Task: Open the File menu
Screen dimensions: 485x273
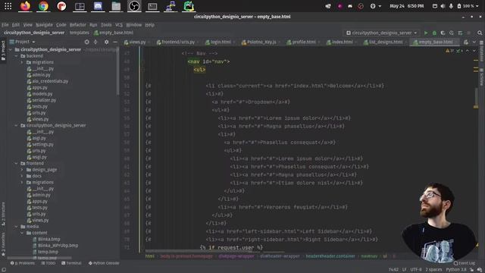Action: coord(5,25)
